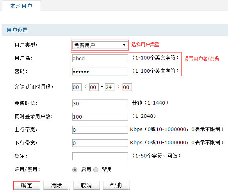Focus the empty 备注 remarks field
Image resolution: width=228 pixels, height=194 pixels.
click(100, 156)
